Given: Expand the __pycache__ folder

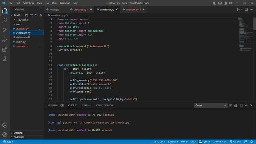Looking at the screenshot, I should (23, 20).
